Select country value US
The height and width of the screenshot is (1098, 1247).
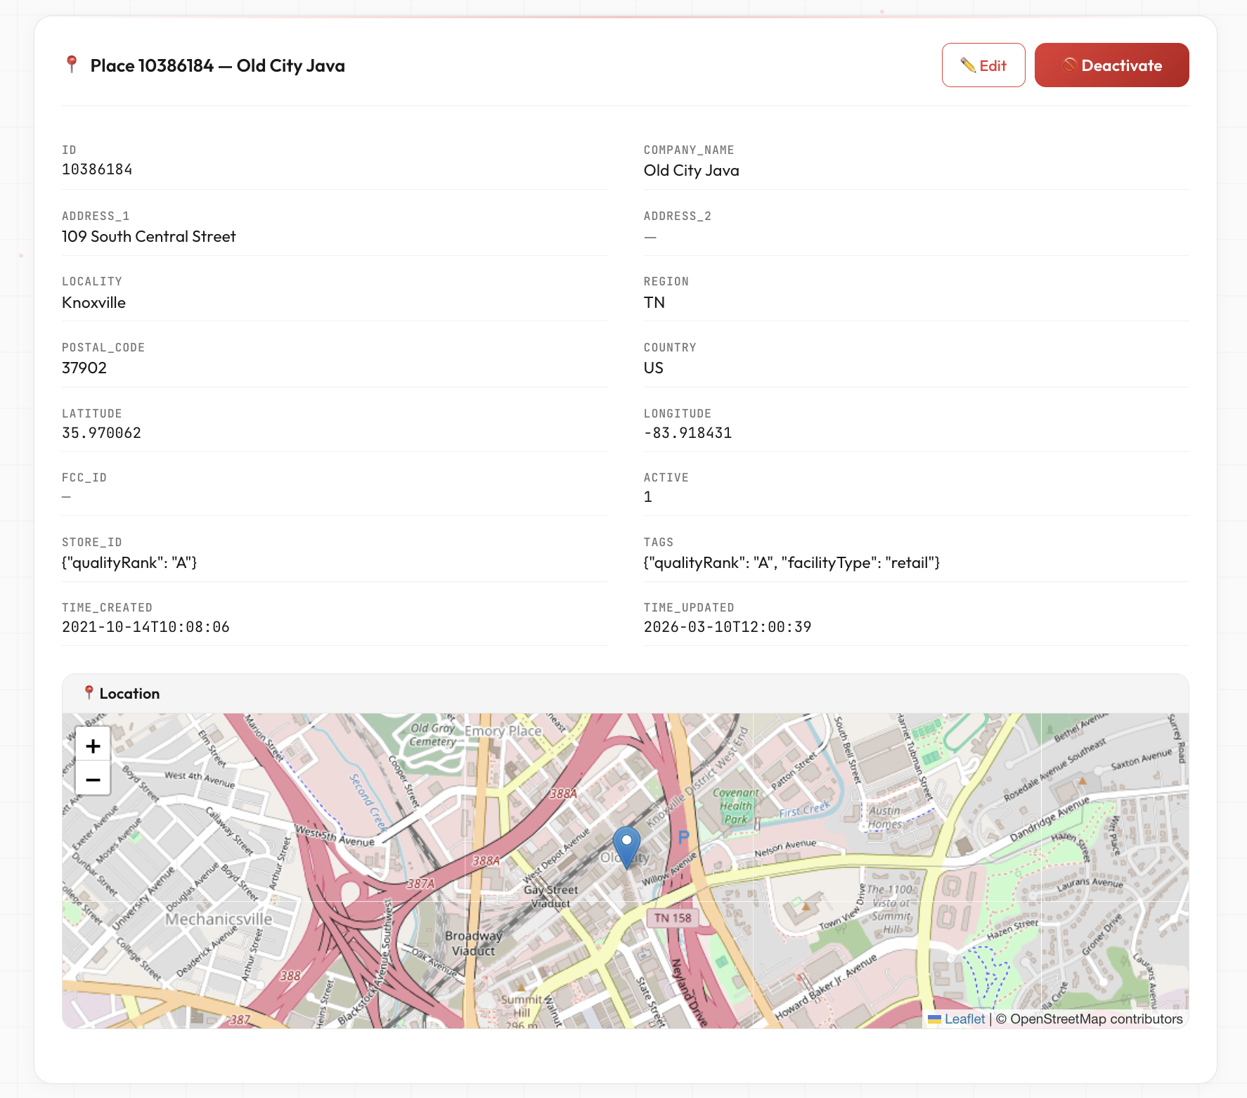654,368
